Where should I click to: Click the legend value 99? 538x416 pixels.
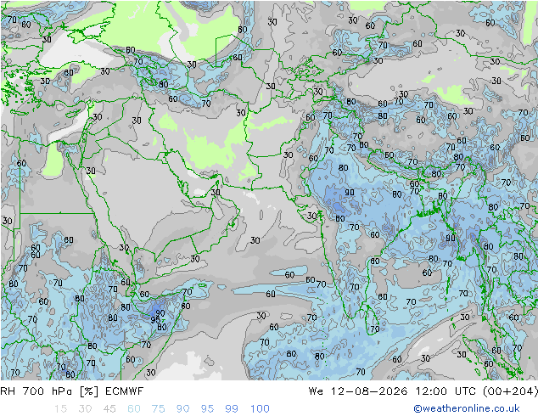(x=232, y=408)
